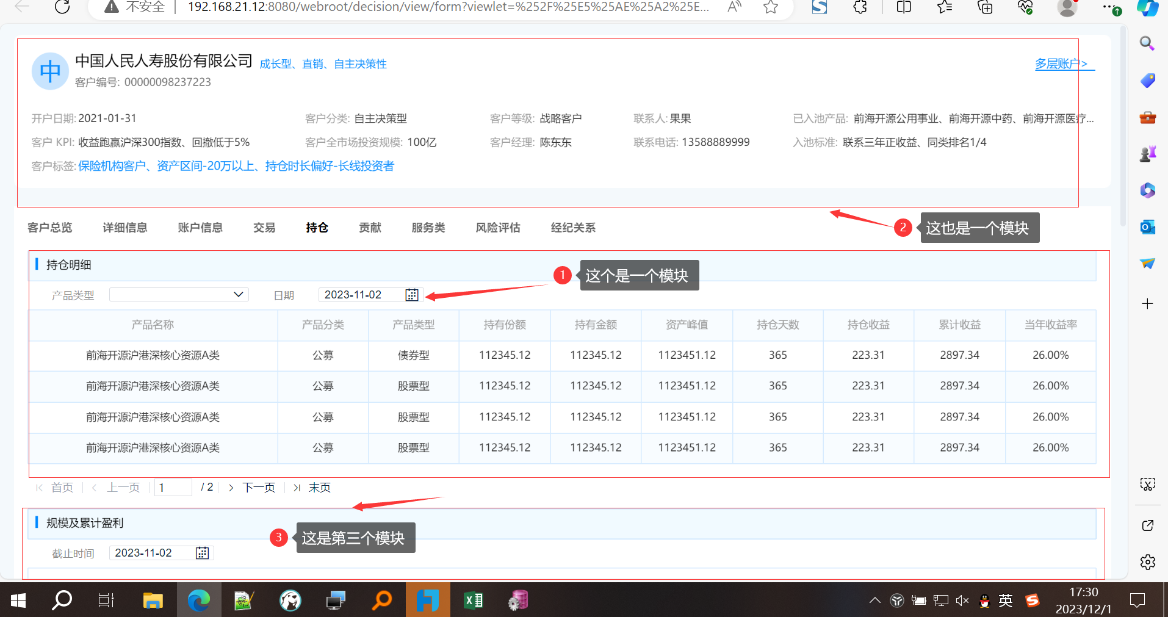Add a new sidebar app
This screenshot has width=1168, height=617.
(x=1147, y=304)
